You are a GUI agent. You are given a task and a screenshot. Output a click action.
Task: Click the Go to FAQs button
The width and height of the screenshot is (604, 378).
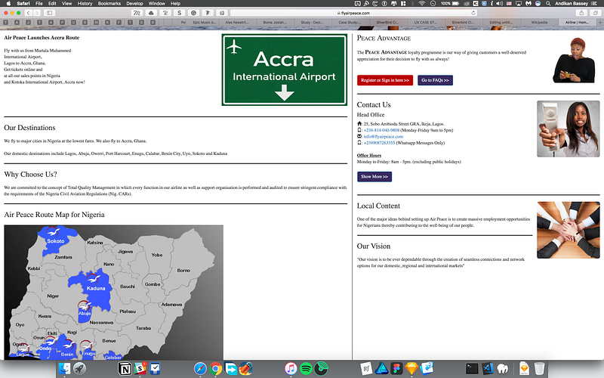tap(435, 80)
